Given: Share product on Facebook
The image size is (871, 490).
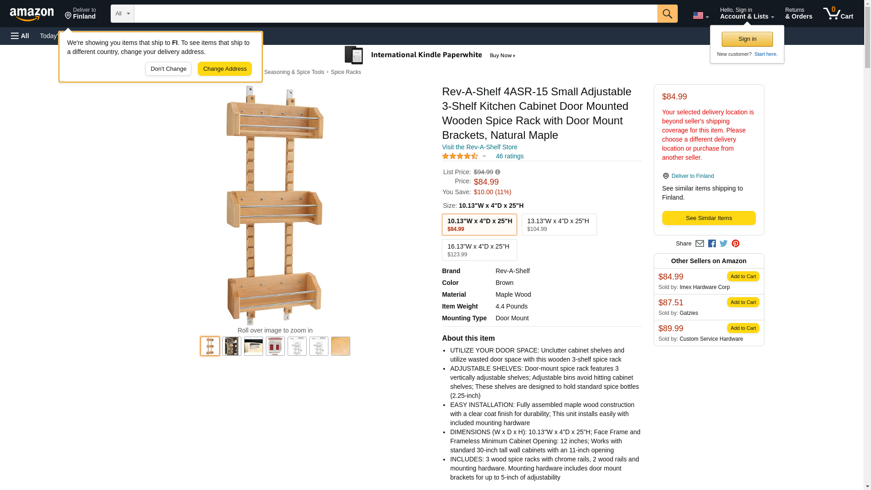Looking at the screenshot, I should click(712, 244).
